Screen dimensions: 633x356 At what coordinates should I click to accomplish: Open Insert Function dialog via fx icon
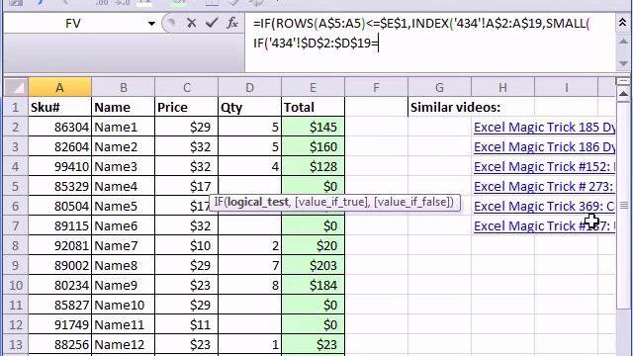click(232, 24)
